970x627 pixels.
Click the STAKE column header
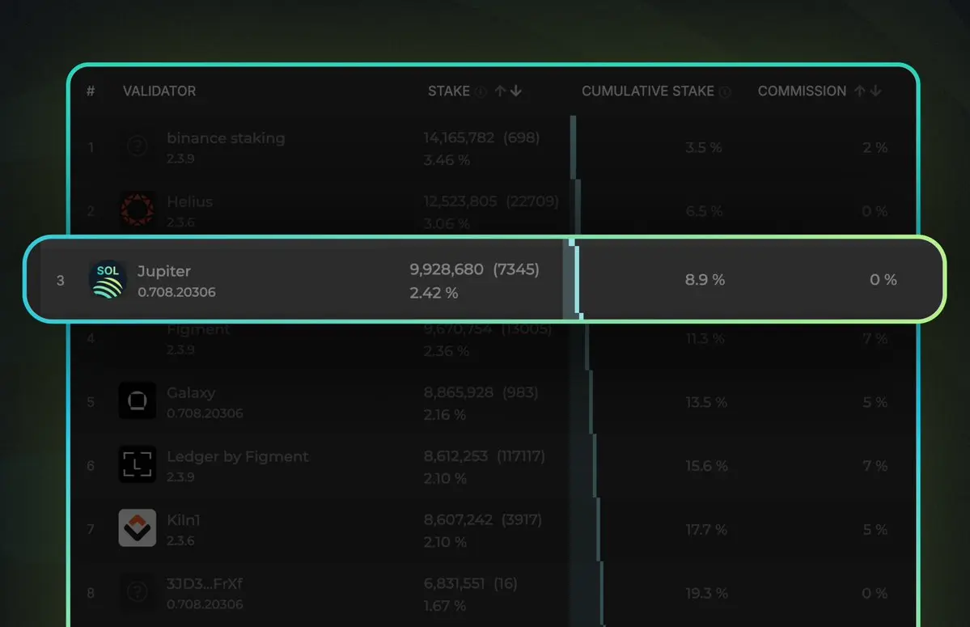[448, 91]
